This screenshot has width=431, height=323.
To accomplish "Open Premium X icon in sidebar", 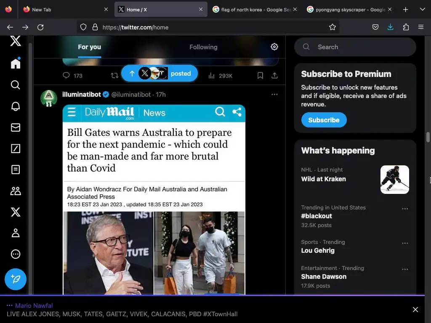I will (16, 212).
